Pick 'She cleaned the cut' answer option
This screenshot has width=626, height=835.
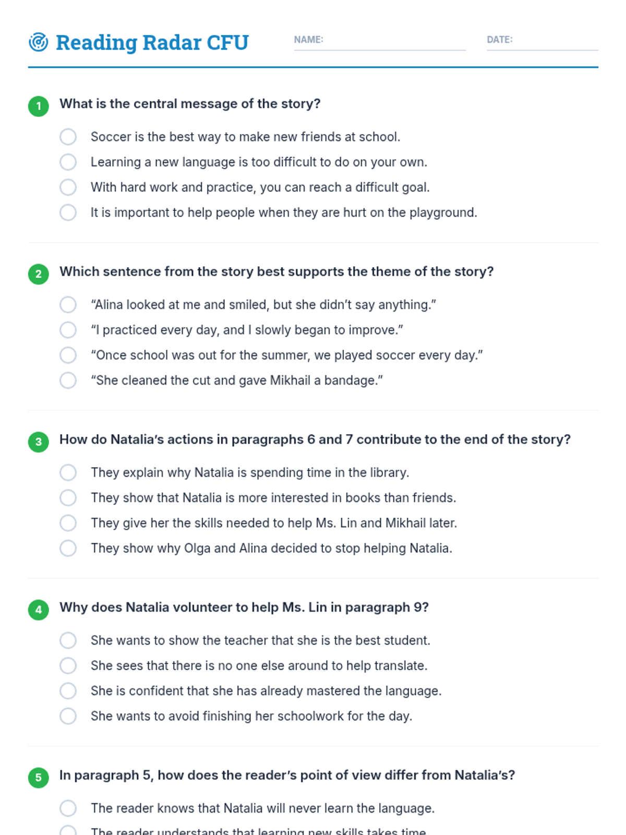(x=68, y=380)
